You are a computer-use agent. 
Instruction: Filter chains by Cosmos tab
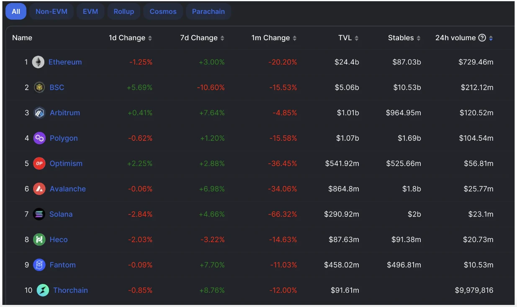coord(163,11)
